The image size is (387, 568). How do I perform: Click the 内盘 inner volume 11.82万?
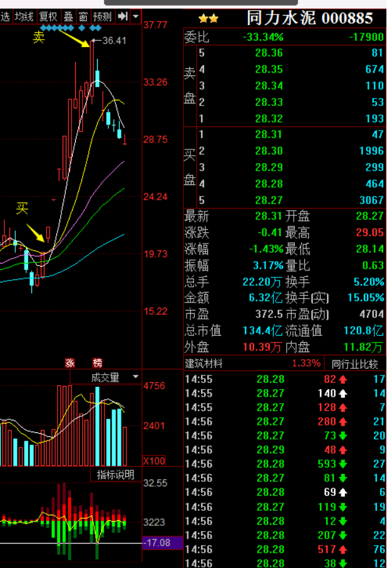[x=363, y=347]
